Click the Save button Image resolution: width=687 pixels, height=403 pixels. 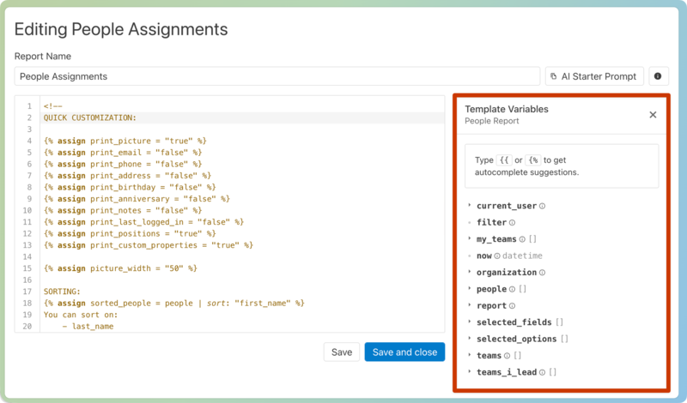pos(341,352)
